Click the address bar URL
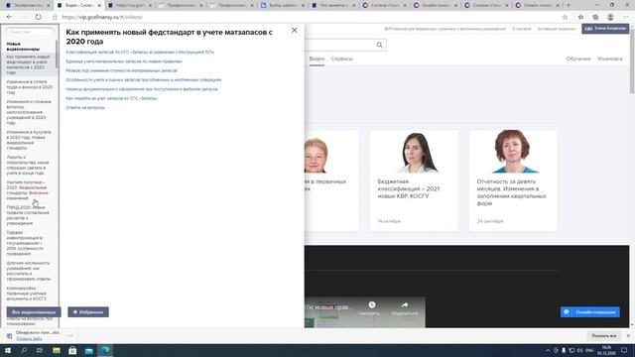Viewport: 635px width, 357px height. click(102, 17)
